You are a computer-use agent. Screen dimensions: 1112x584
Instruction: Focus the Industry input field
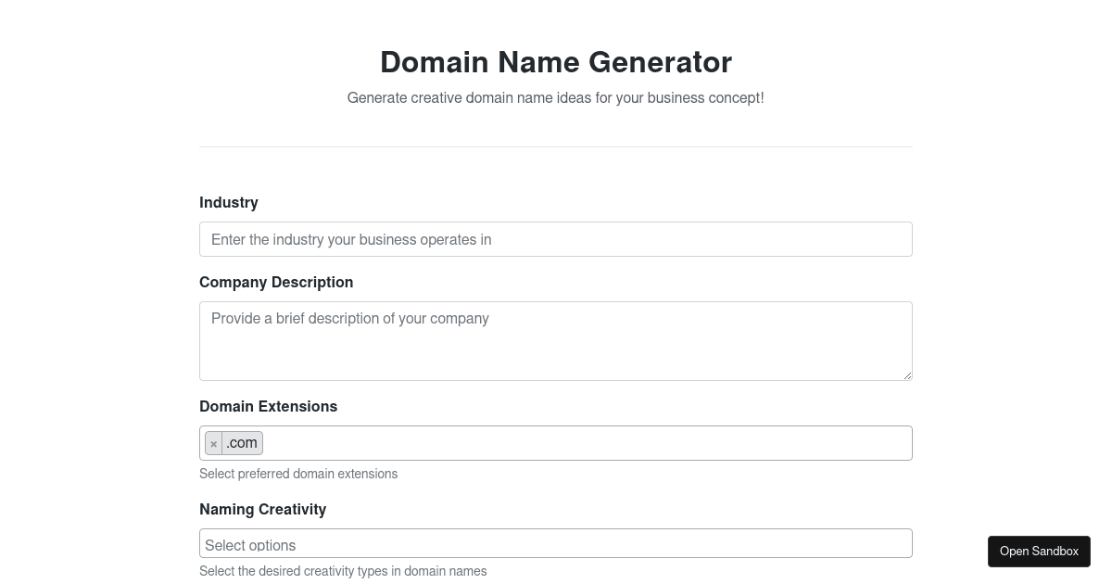point(556,239)
